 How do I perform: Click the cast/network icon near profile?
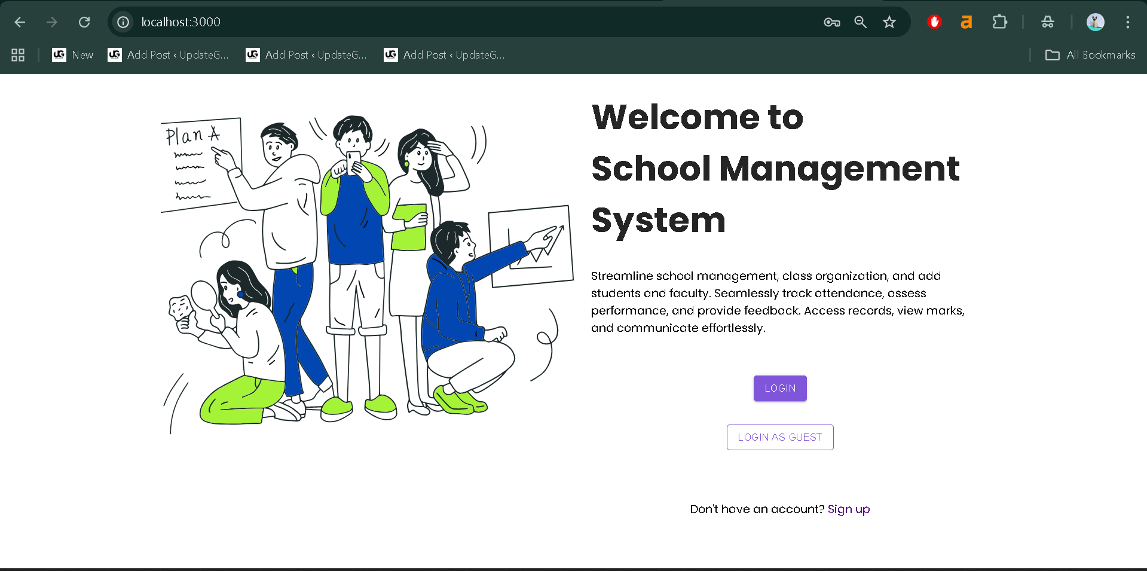(1047, 22)
